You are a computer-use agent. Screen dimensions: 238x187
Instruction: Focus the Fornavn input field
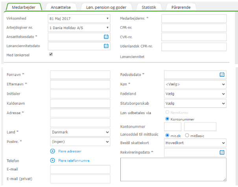[80, 74]
